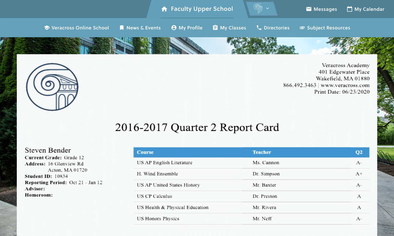The width and height of the screenshot is (394, 236).
Task: Click Reporting Period Oct 21 - Jan 12
Action: [64, 183]
